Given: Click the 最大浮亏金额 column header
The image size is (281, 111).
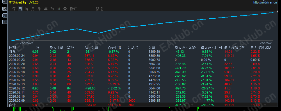Looking at the screenshot, I should click(185, 47).
